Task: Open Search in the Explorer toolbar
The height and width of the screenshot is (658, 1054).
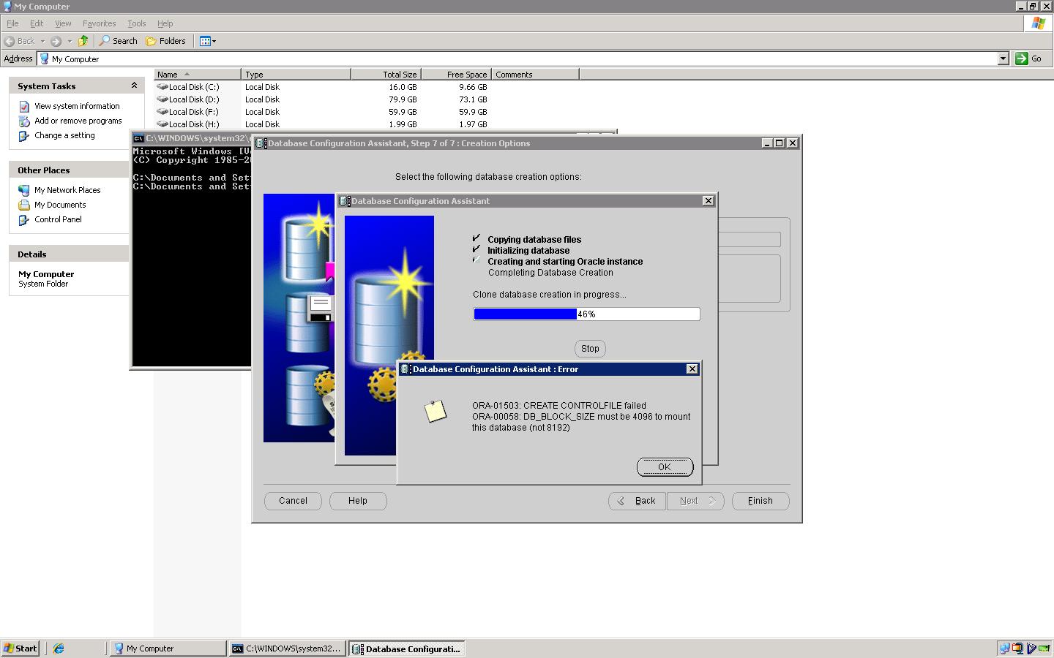Action: [119, 41]
